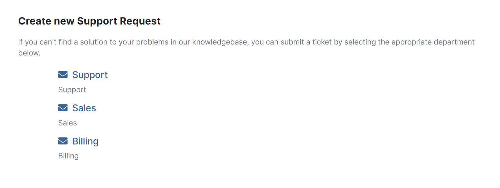Click the envelope icon beside Billing
This screenshot has width=500, height=188.
[63, 141]
